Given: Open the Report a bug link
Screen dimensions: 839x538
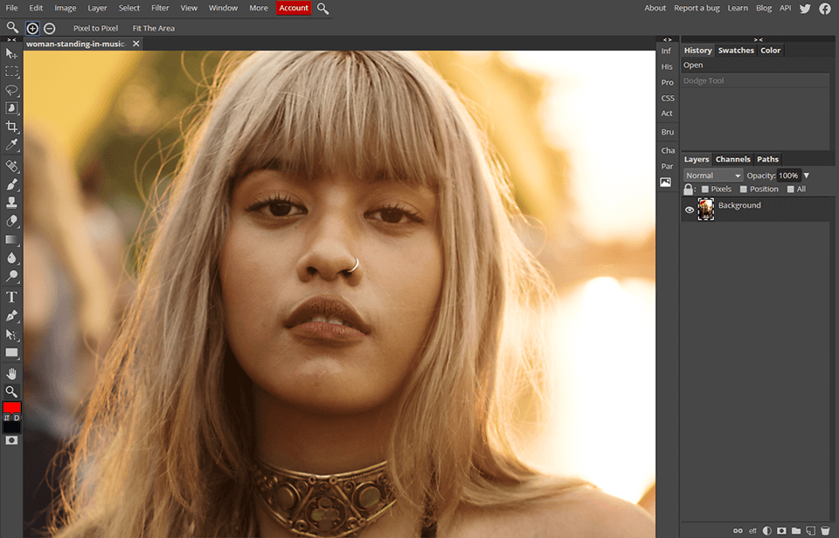Looking at the screenshot, I should [697, 7].
